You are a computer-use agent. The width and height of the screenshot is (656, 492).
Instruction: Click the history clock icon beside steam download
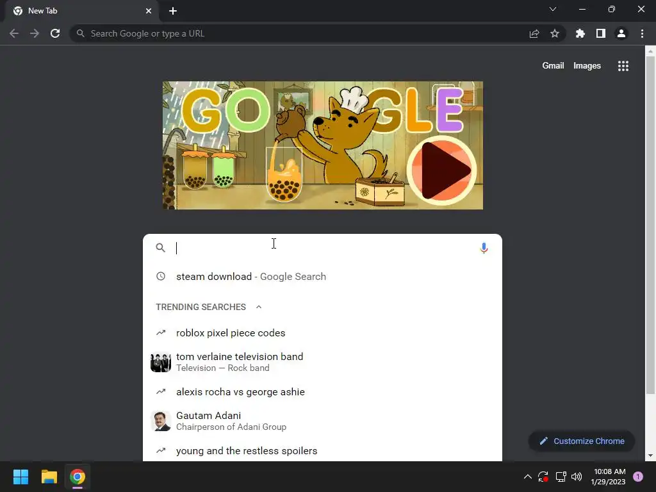point(161,276)
